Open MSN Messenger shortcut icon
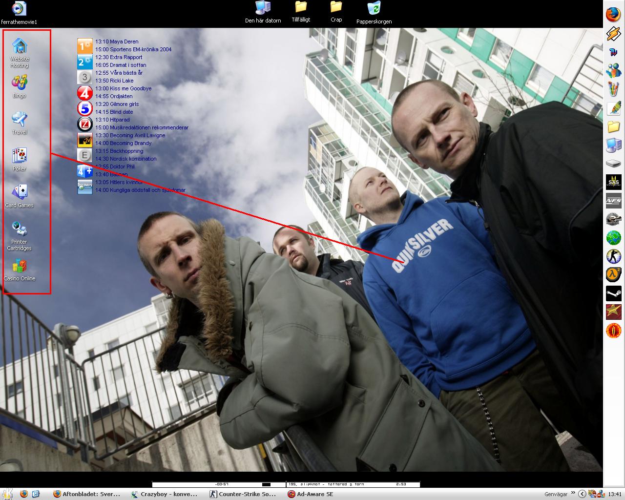 coord(613,70)
